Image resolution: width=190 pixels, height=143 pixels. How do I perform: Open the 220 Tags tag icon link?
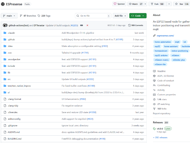pos(39,16)
